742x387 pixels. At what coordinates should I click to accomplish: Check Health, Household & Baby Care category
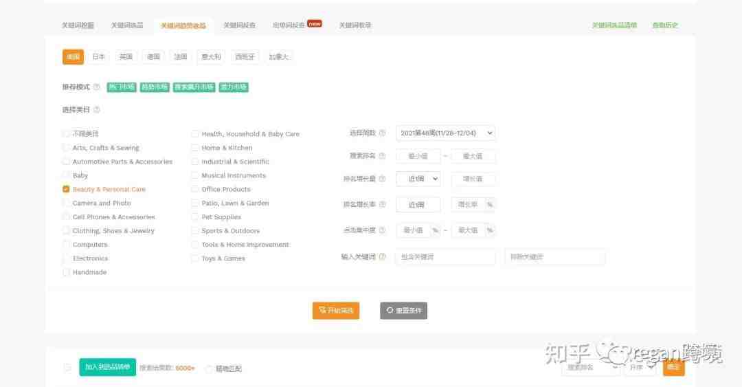(195, 134)
